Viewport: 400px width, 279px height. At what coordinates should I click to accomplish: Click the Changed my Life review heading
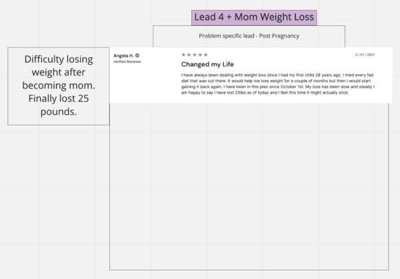tap(207, 64)
